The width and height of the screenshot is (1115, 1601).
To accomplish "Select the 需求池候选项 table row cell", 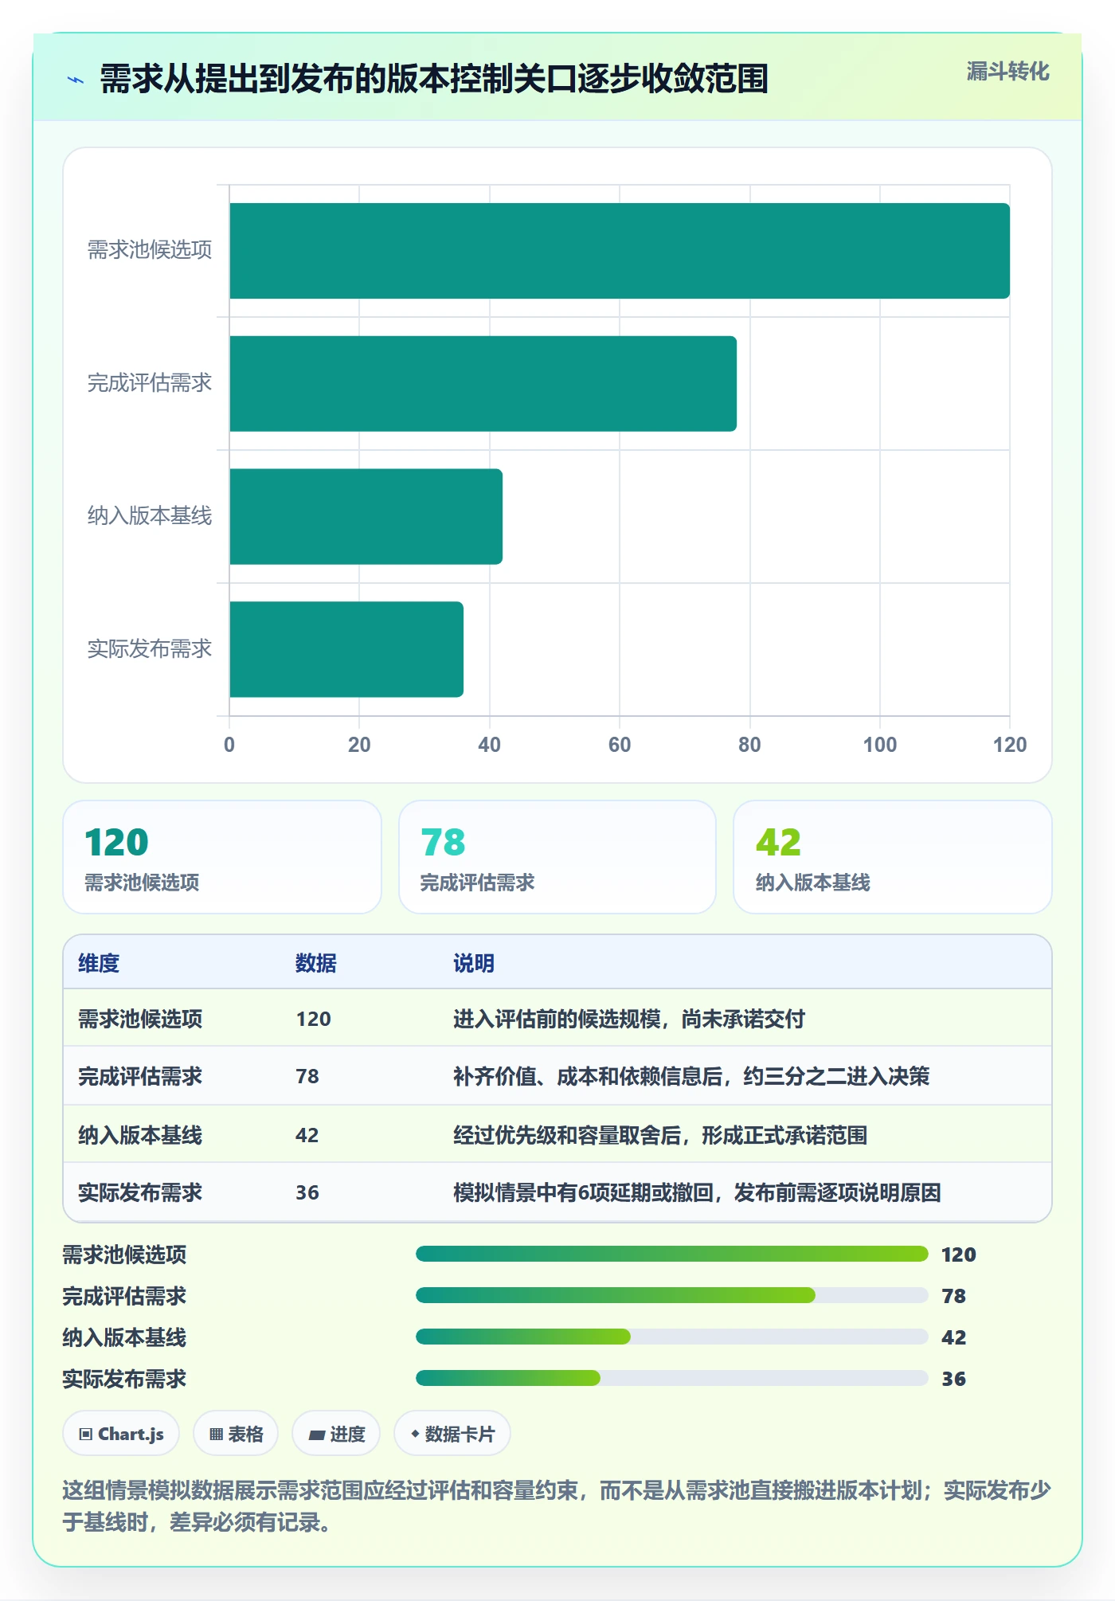I will [x=140, y=1019].
